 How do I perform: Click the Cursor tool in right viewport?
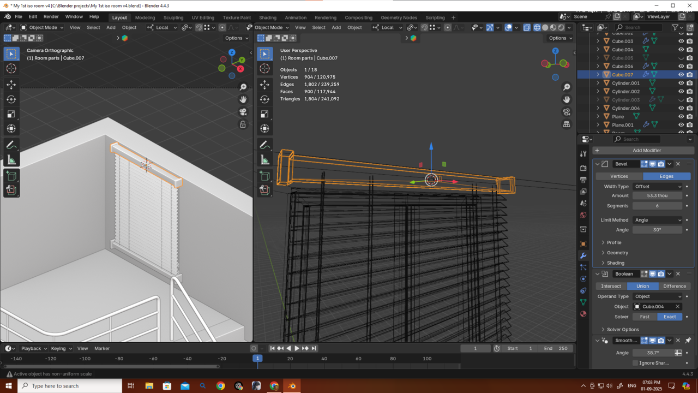tap(264, 68)
